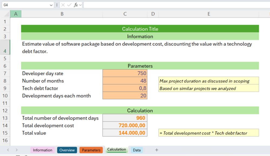270x156 pixels.
Task: Expand the Name Box dropdown
Action: (51, 5)
